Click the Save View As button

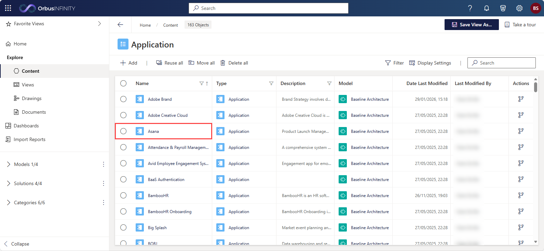click(x=472, y=25)
